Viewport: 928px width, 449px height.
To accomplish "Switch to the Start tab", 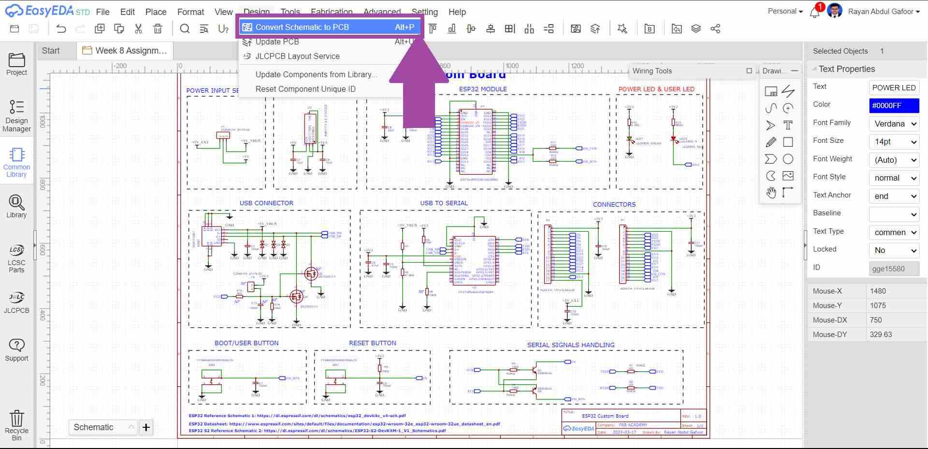I will 51,51.
